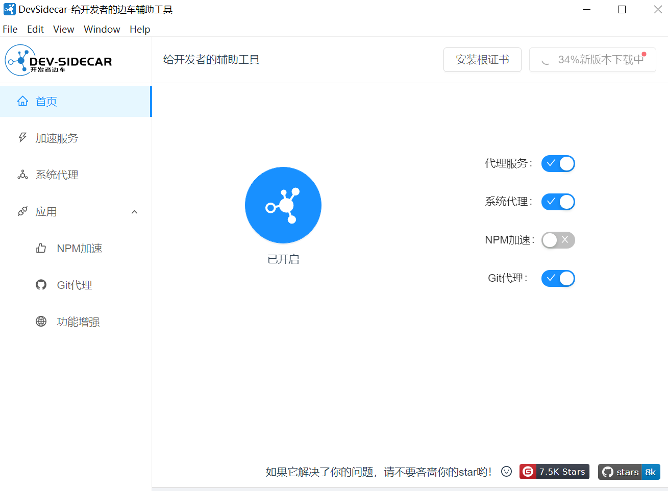Click the smiley face icon near star message
Image resolution: width=668 pixels, height=491 pixels.
click(x=506, y=471)
